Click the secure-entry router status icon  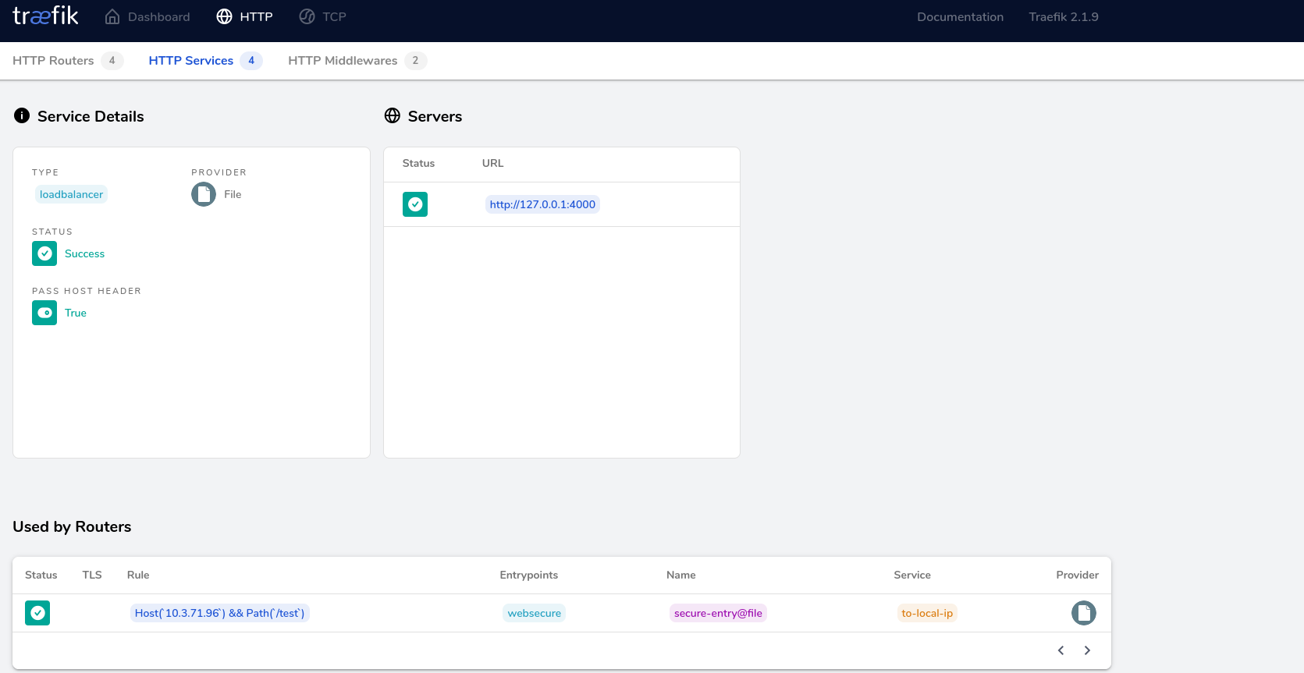point(37,613)
